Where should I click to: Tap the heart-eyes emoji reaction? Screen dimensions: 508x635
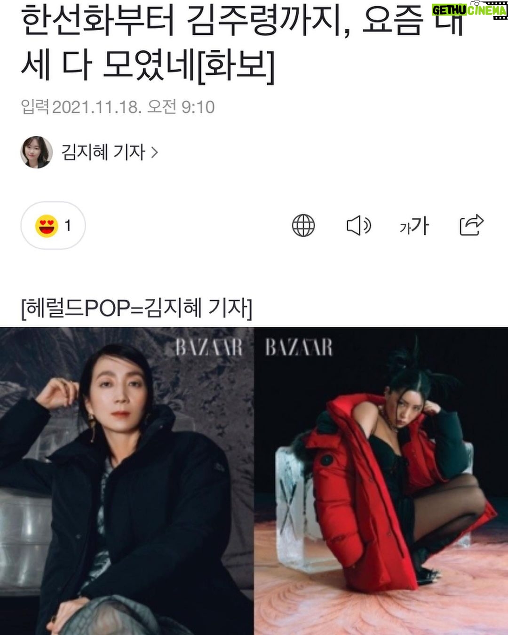pos(47,226)
